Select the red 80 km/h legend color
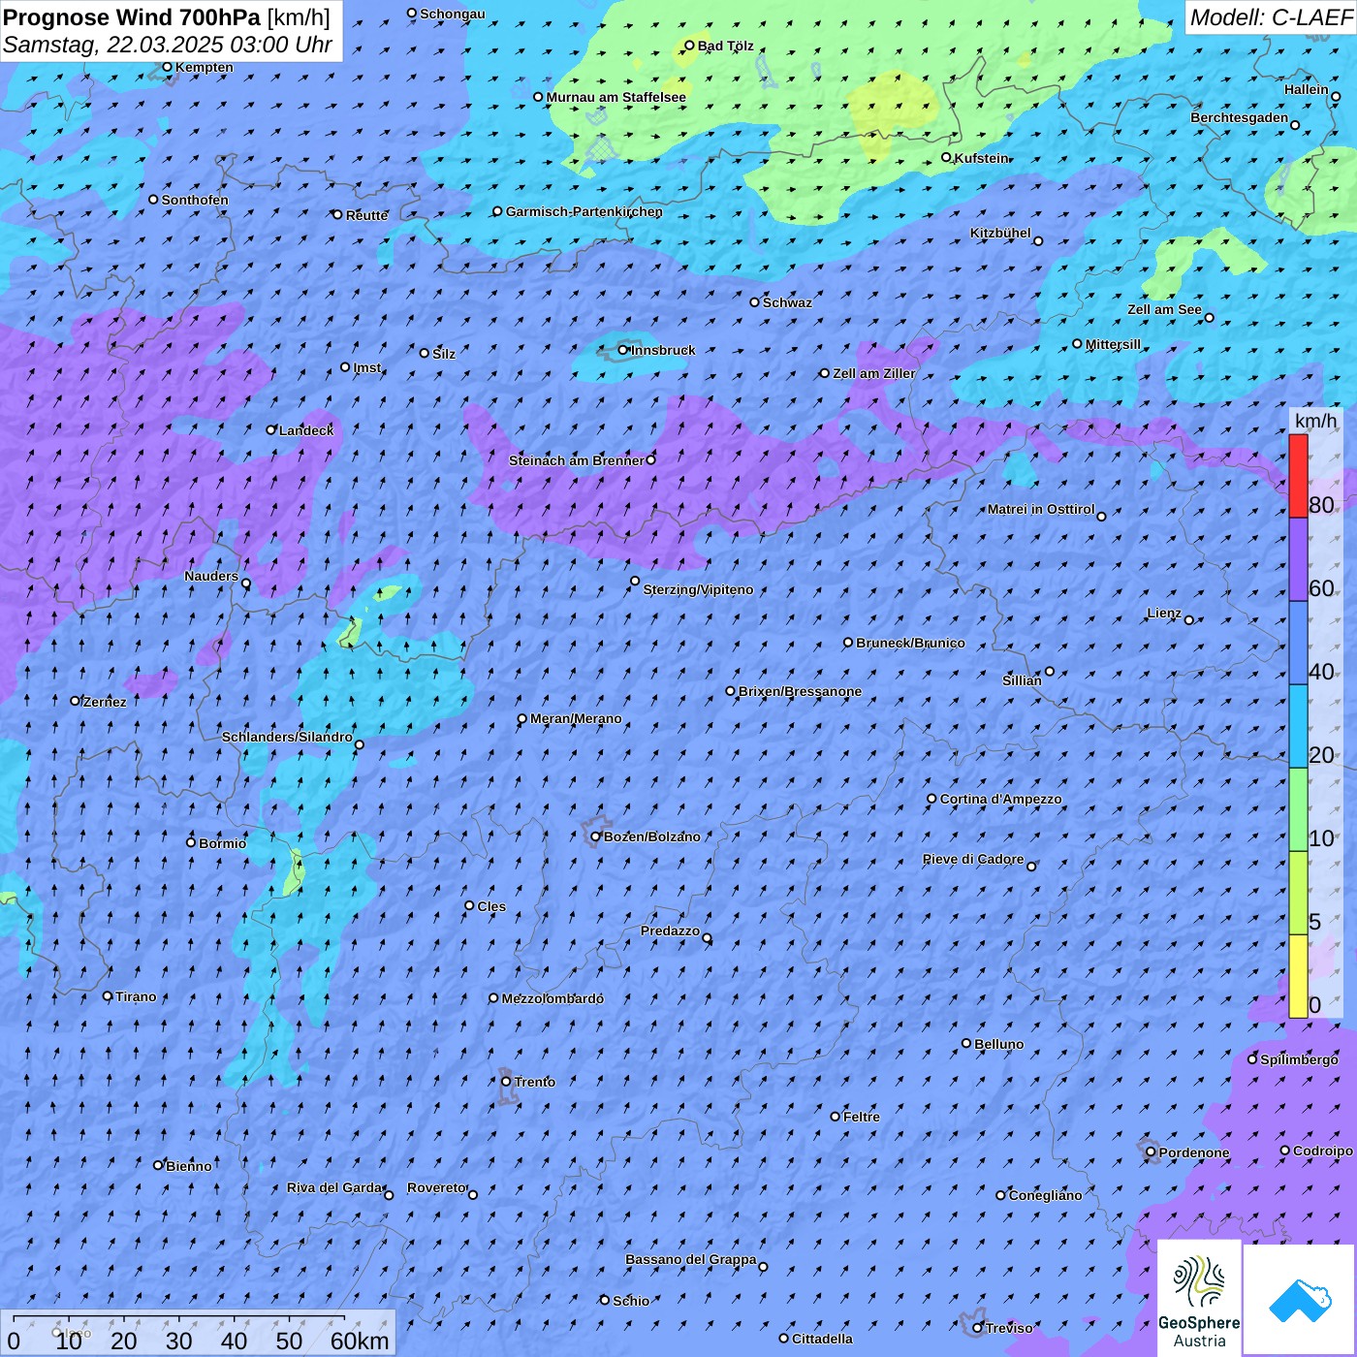This screenshot has height=1357, width=1357. [x=1298, y=476]
